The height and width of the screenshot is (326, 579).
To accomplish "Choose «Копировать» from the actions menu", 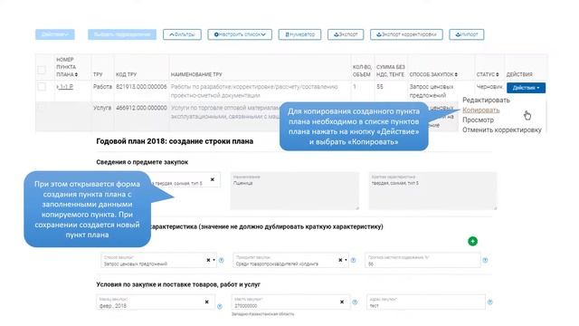I will (480, 110).
